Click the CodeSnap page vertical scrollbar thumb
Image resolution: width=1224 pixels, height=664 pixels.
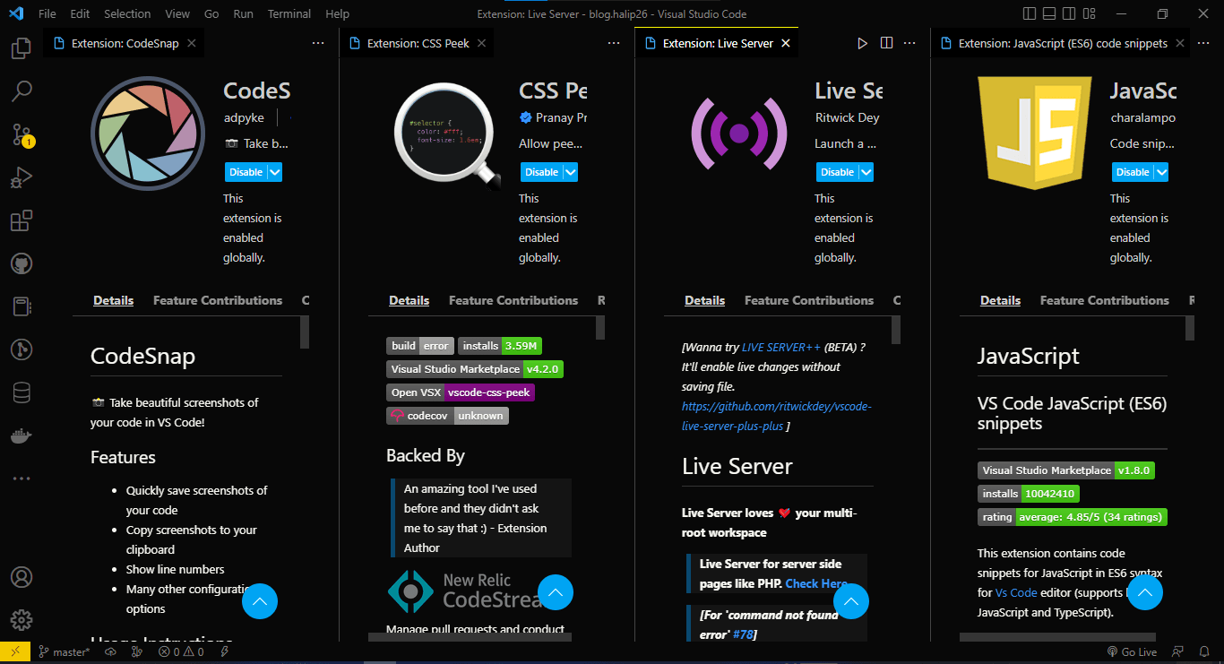click(305, 332)
